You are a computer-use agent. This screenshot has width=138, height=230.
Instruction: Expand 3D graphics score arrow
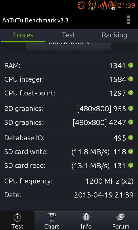tap(131, 122)
